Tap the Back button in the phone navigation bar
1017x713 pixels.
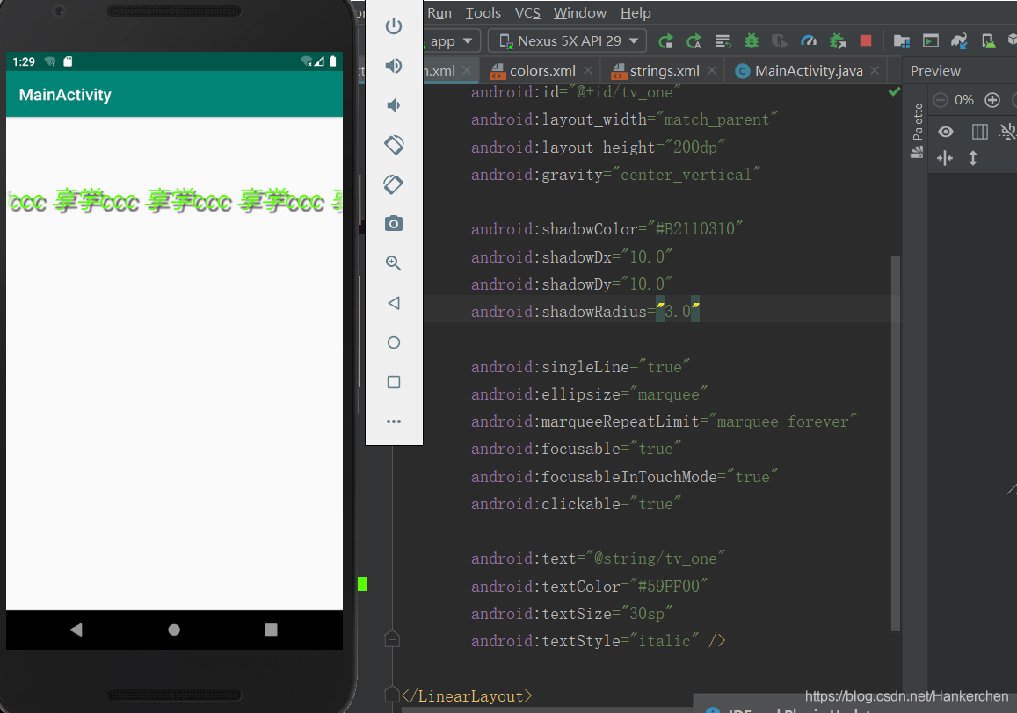[76, 630]
